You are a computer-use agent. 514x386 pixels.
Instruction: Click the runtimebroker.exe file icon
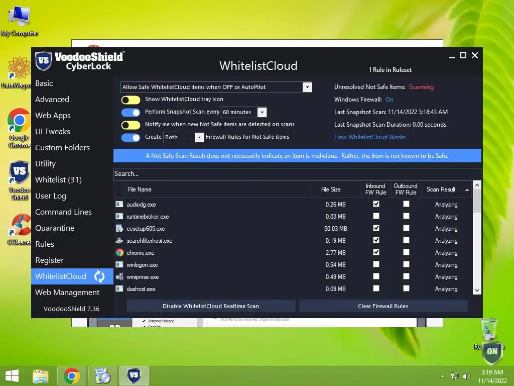click(119, 216)
